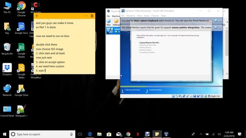The image size is (246, 138).
Task: Select the Google Slides desktop icon
Action: coord(22,71)
